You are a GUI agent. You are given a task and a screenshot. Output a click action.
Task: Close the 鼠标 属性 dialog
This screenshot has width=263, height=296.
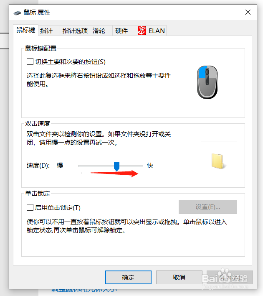(x=248, y=12)
